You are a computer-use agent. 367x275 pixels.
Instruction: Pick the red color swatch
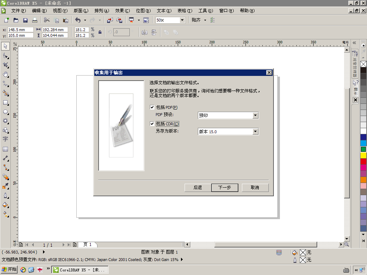tap(363, 161)
